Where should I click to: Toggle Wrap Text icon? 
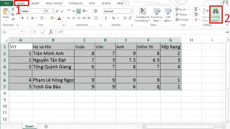pos(96,11)
